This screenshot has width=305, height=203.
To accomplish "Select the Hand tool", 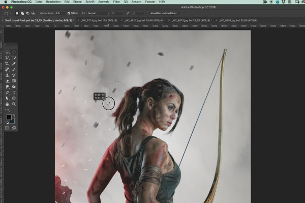I will click(7, 104).
